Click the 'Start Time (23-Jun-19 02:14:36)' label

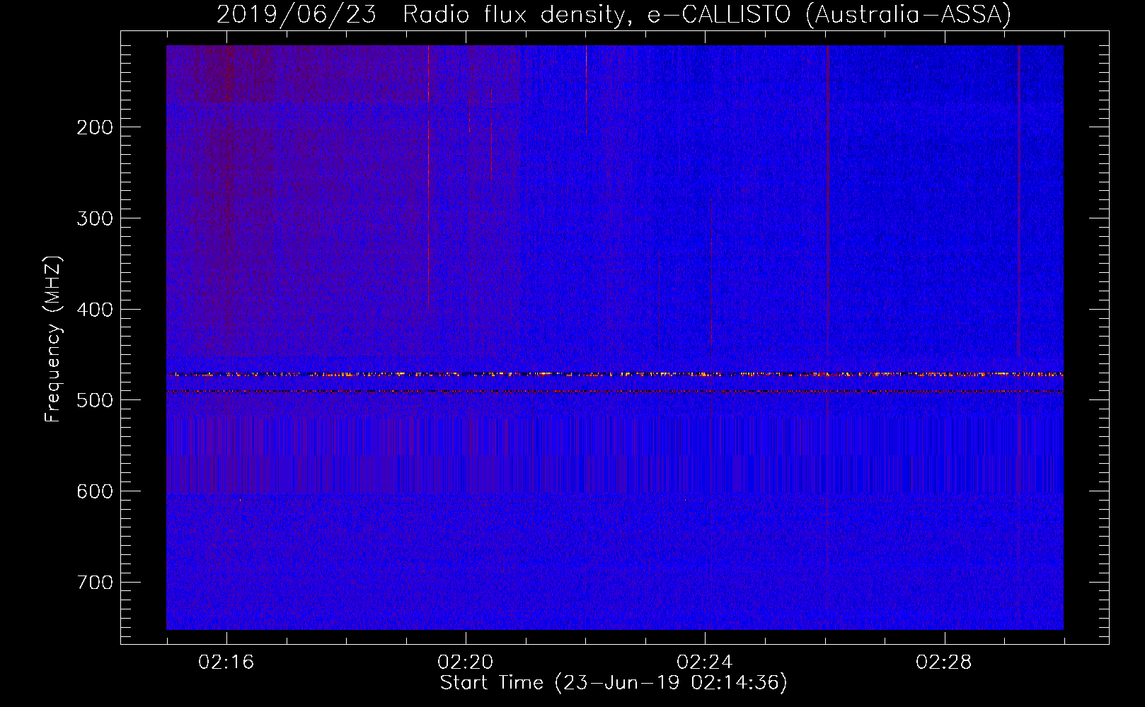[614, 683]
